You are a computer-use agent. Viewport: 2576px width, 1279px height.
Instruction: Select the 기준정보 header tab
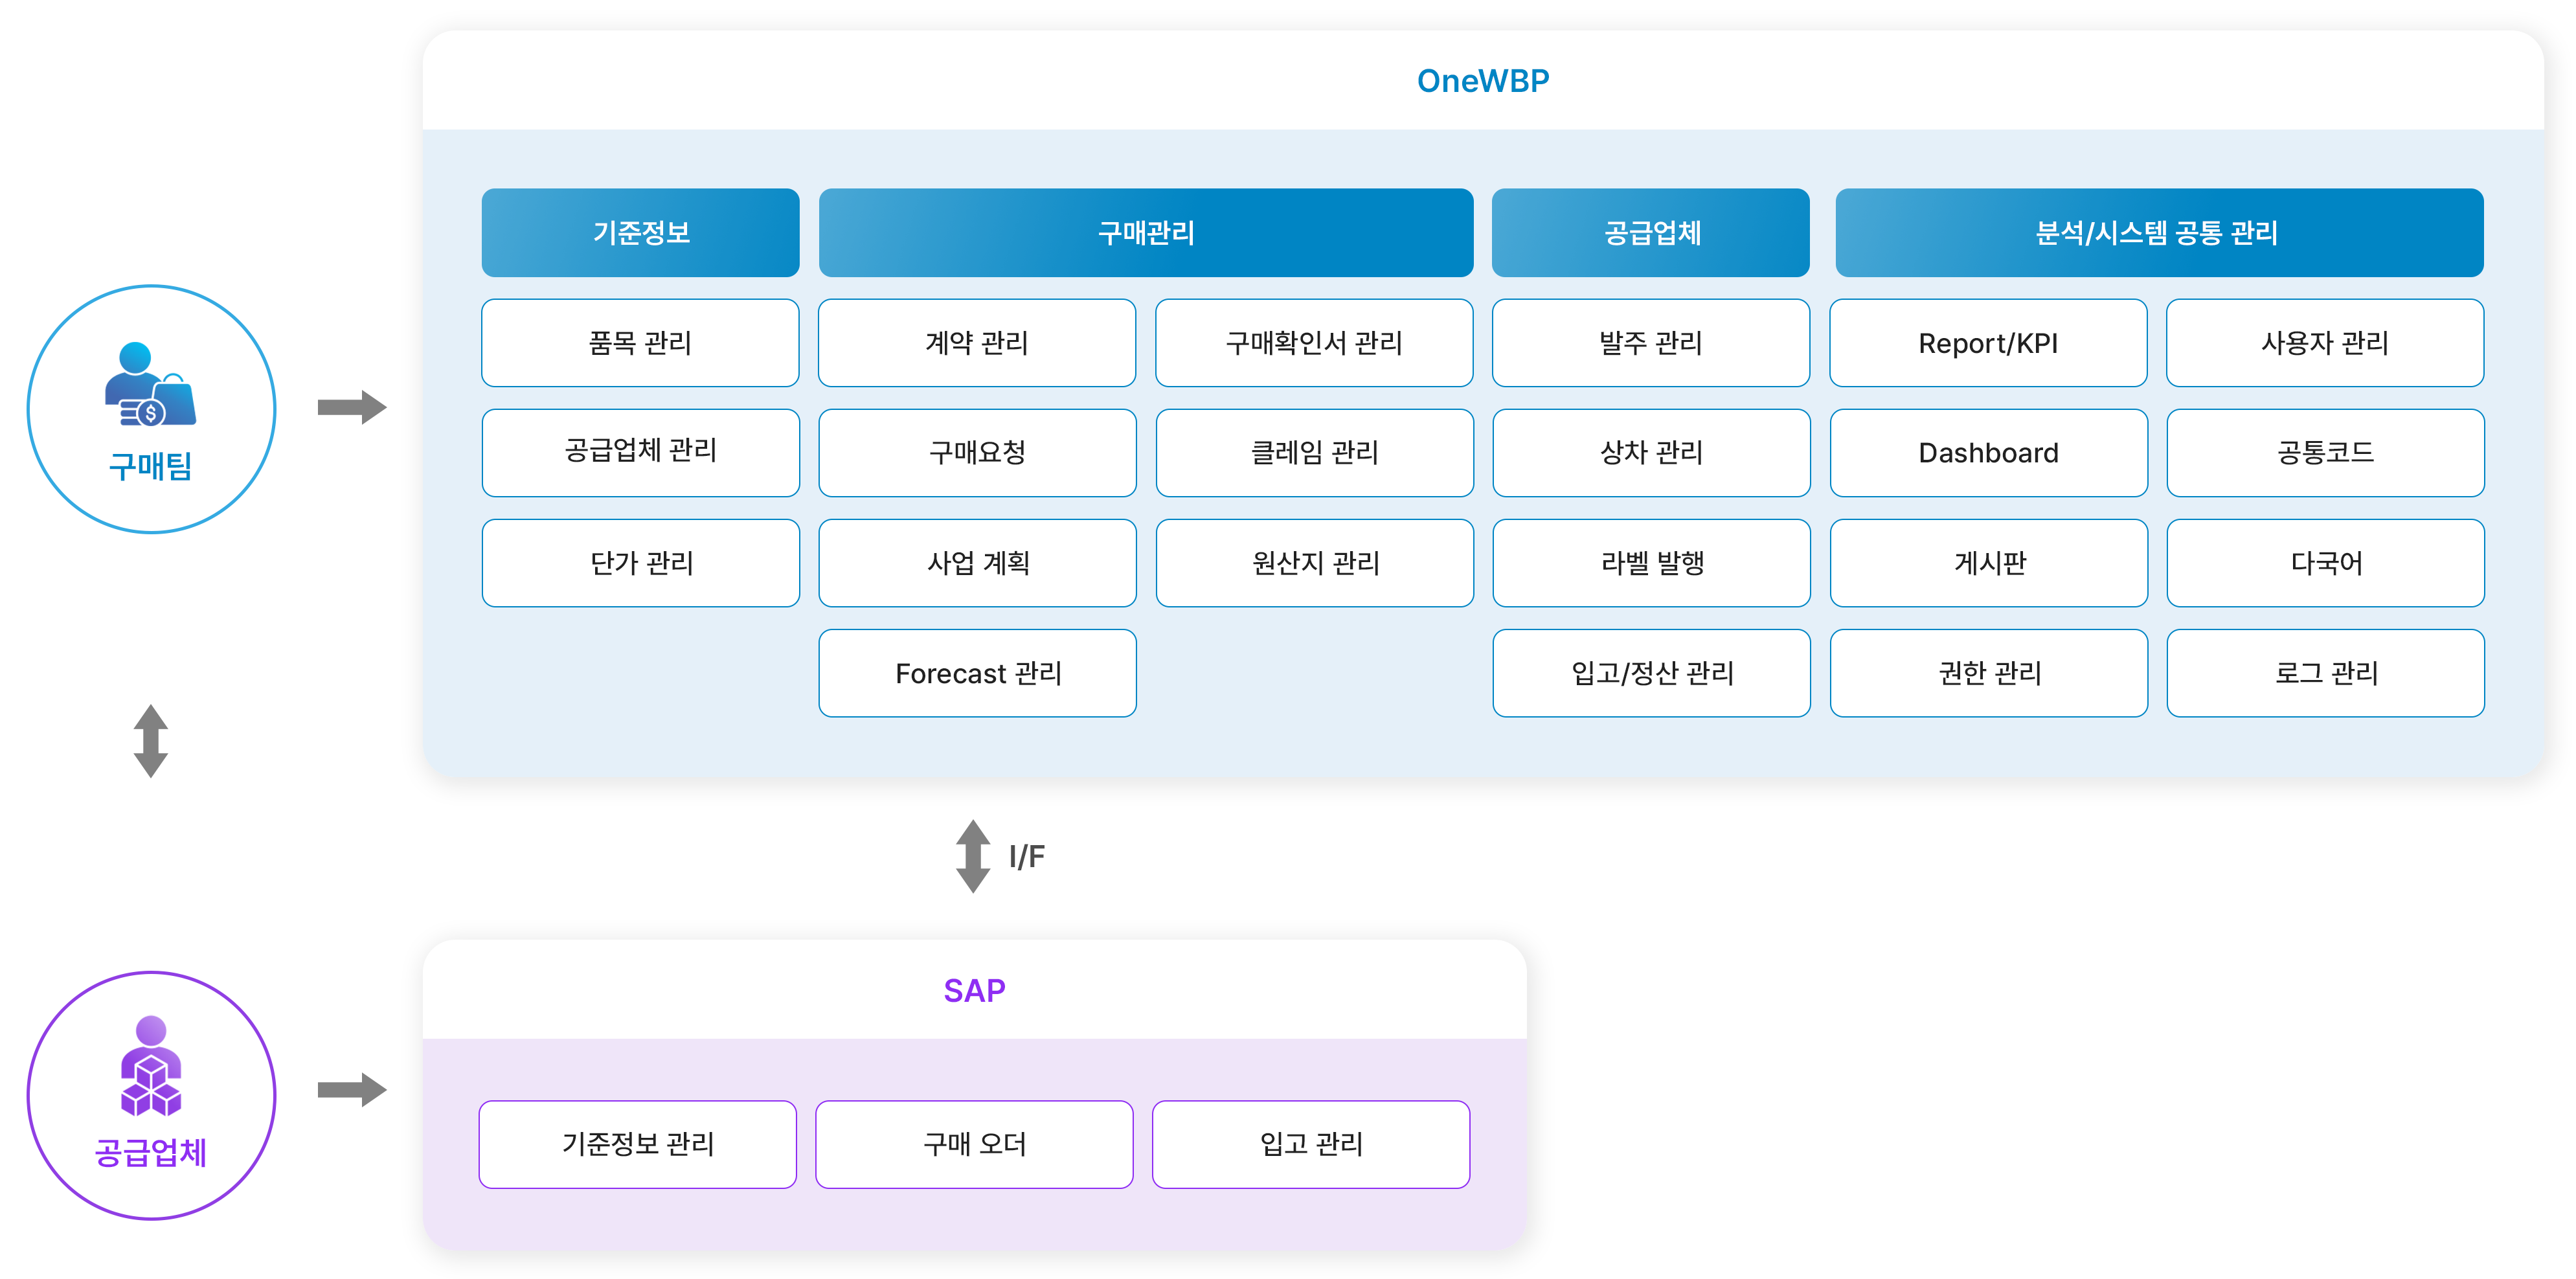640,233
